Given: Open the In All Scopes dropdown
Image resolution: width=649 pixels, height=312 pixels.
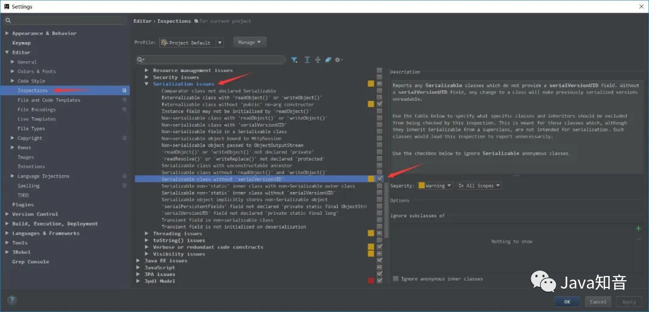Looking at the screenshot, I should 479,185.
